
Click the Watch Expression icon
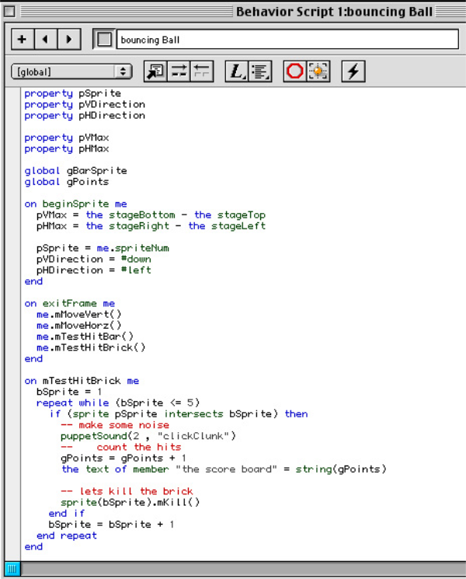[318, 72]
